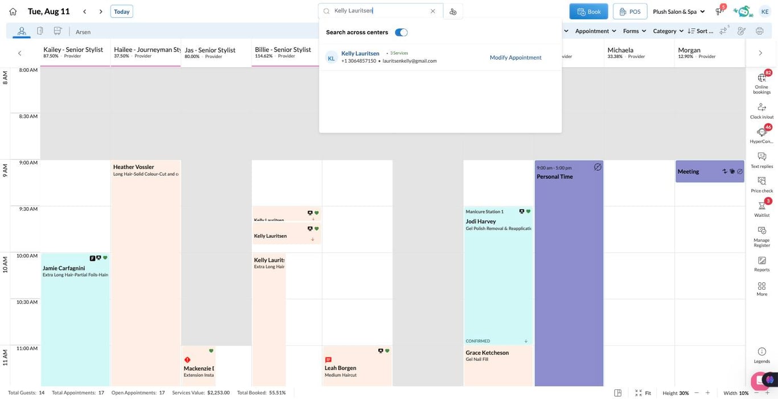The width and height of the screenshot is (778, 399).
Task: Click the Book button
Action: (x=589, y=11)
